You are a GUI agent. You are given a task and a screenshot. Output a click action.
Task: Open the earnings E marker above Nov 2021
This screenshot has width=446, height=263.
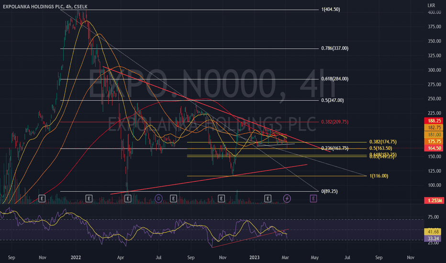42,198
